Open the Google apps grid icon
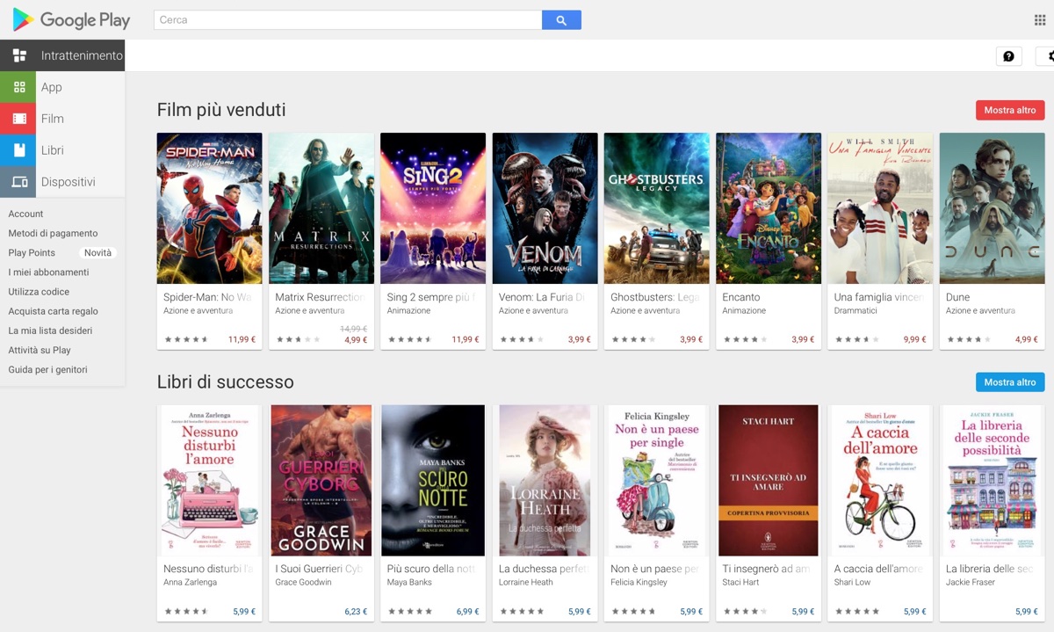The width and height of the screenshot is (1054, 632). (x=1040, y=18)
